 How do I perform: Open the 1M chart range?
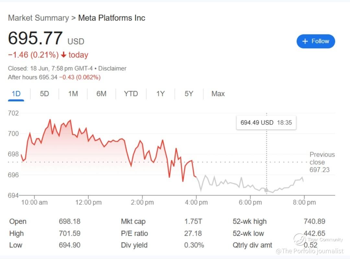tap(73, 94)
